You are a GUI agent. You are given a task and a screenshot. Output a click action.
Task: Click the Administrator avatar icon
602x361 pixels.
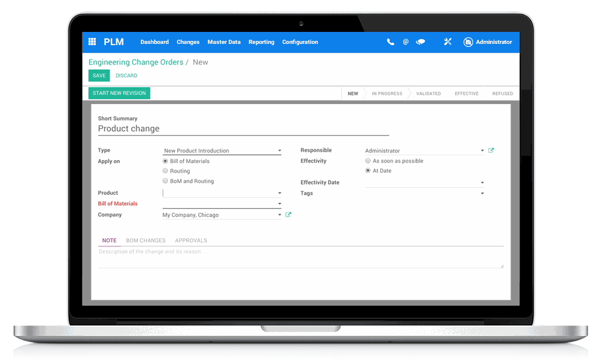468,42
